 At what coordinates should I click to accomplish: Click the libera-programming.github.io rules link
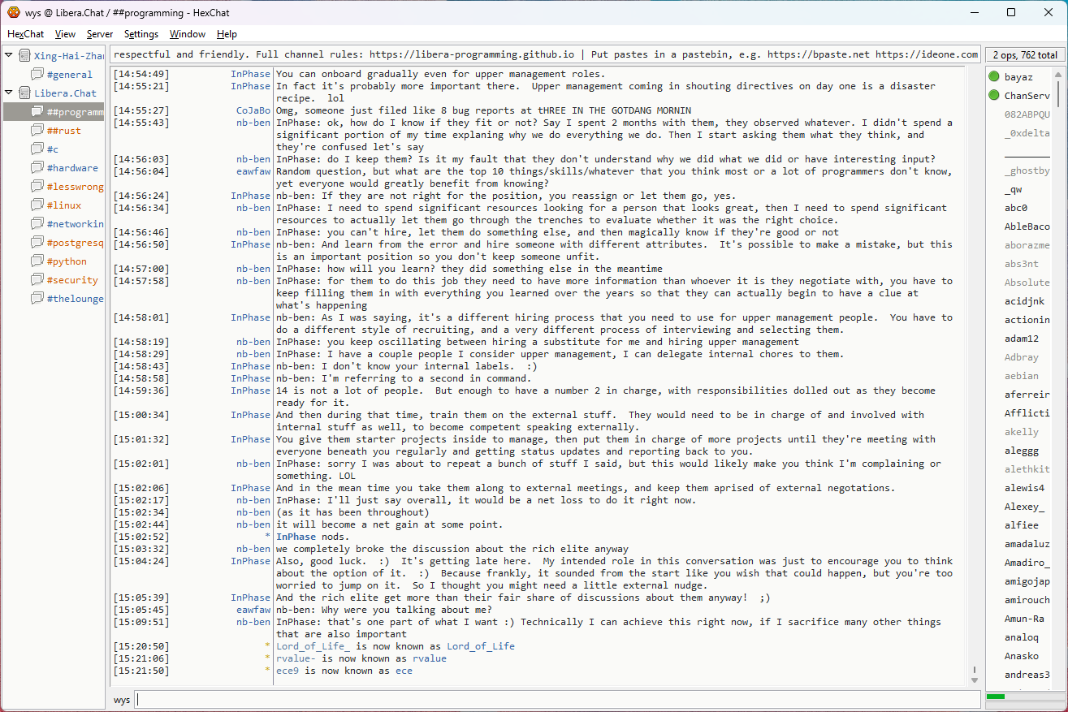click(x=472, y=54)
